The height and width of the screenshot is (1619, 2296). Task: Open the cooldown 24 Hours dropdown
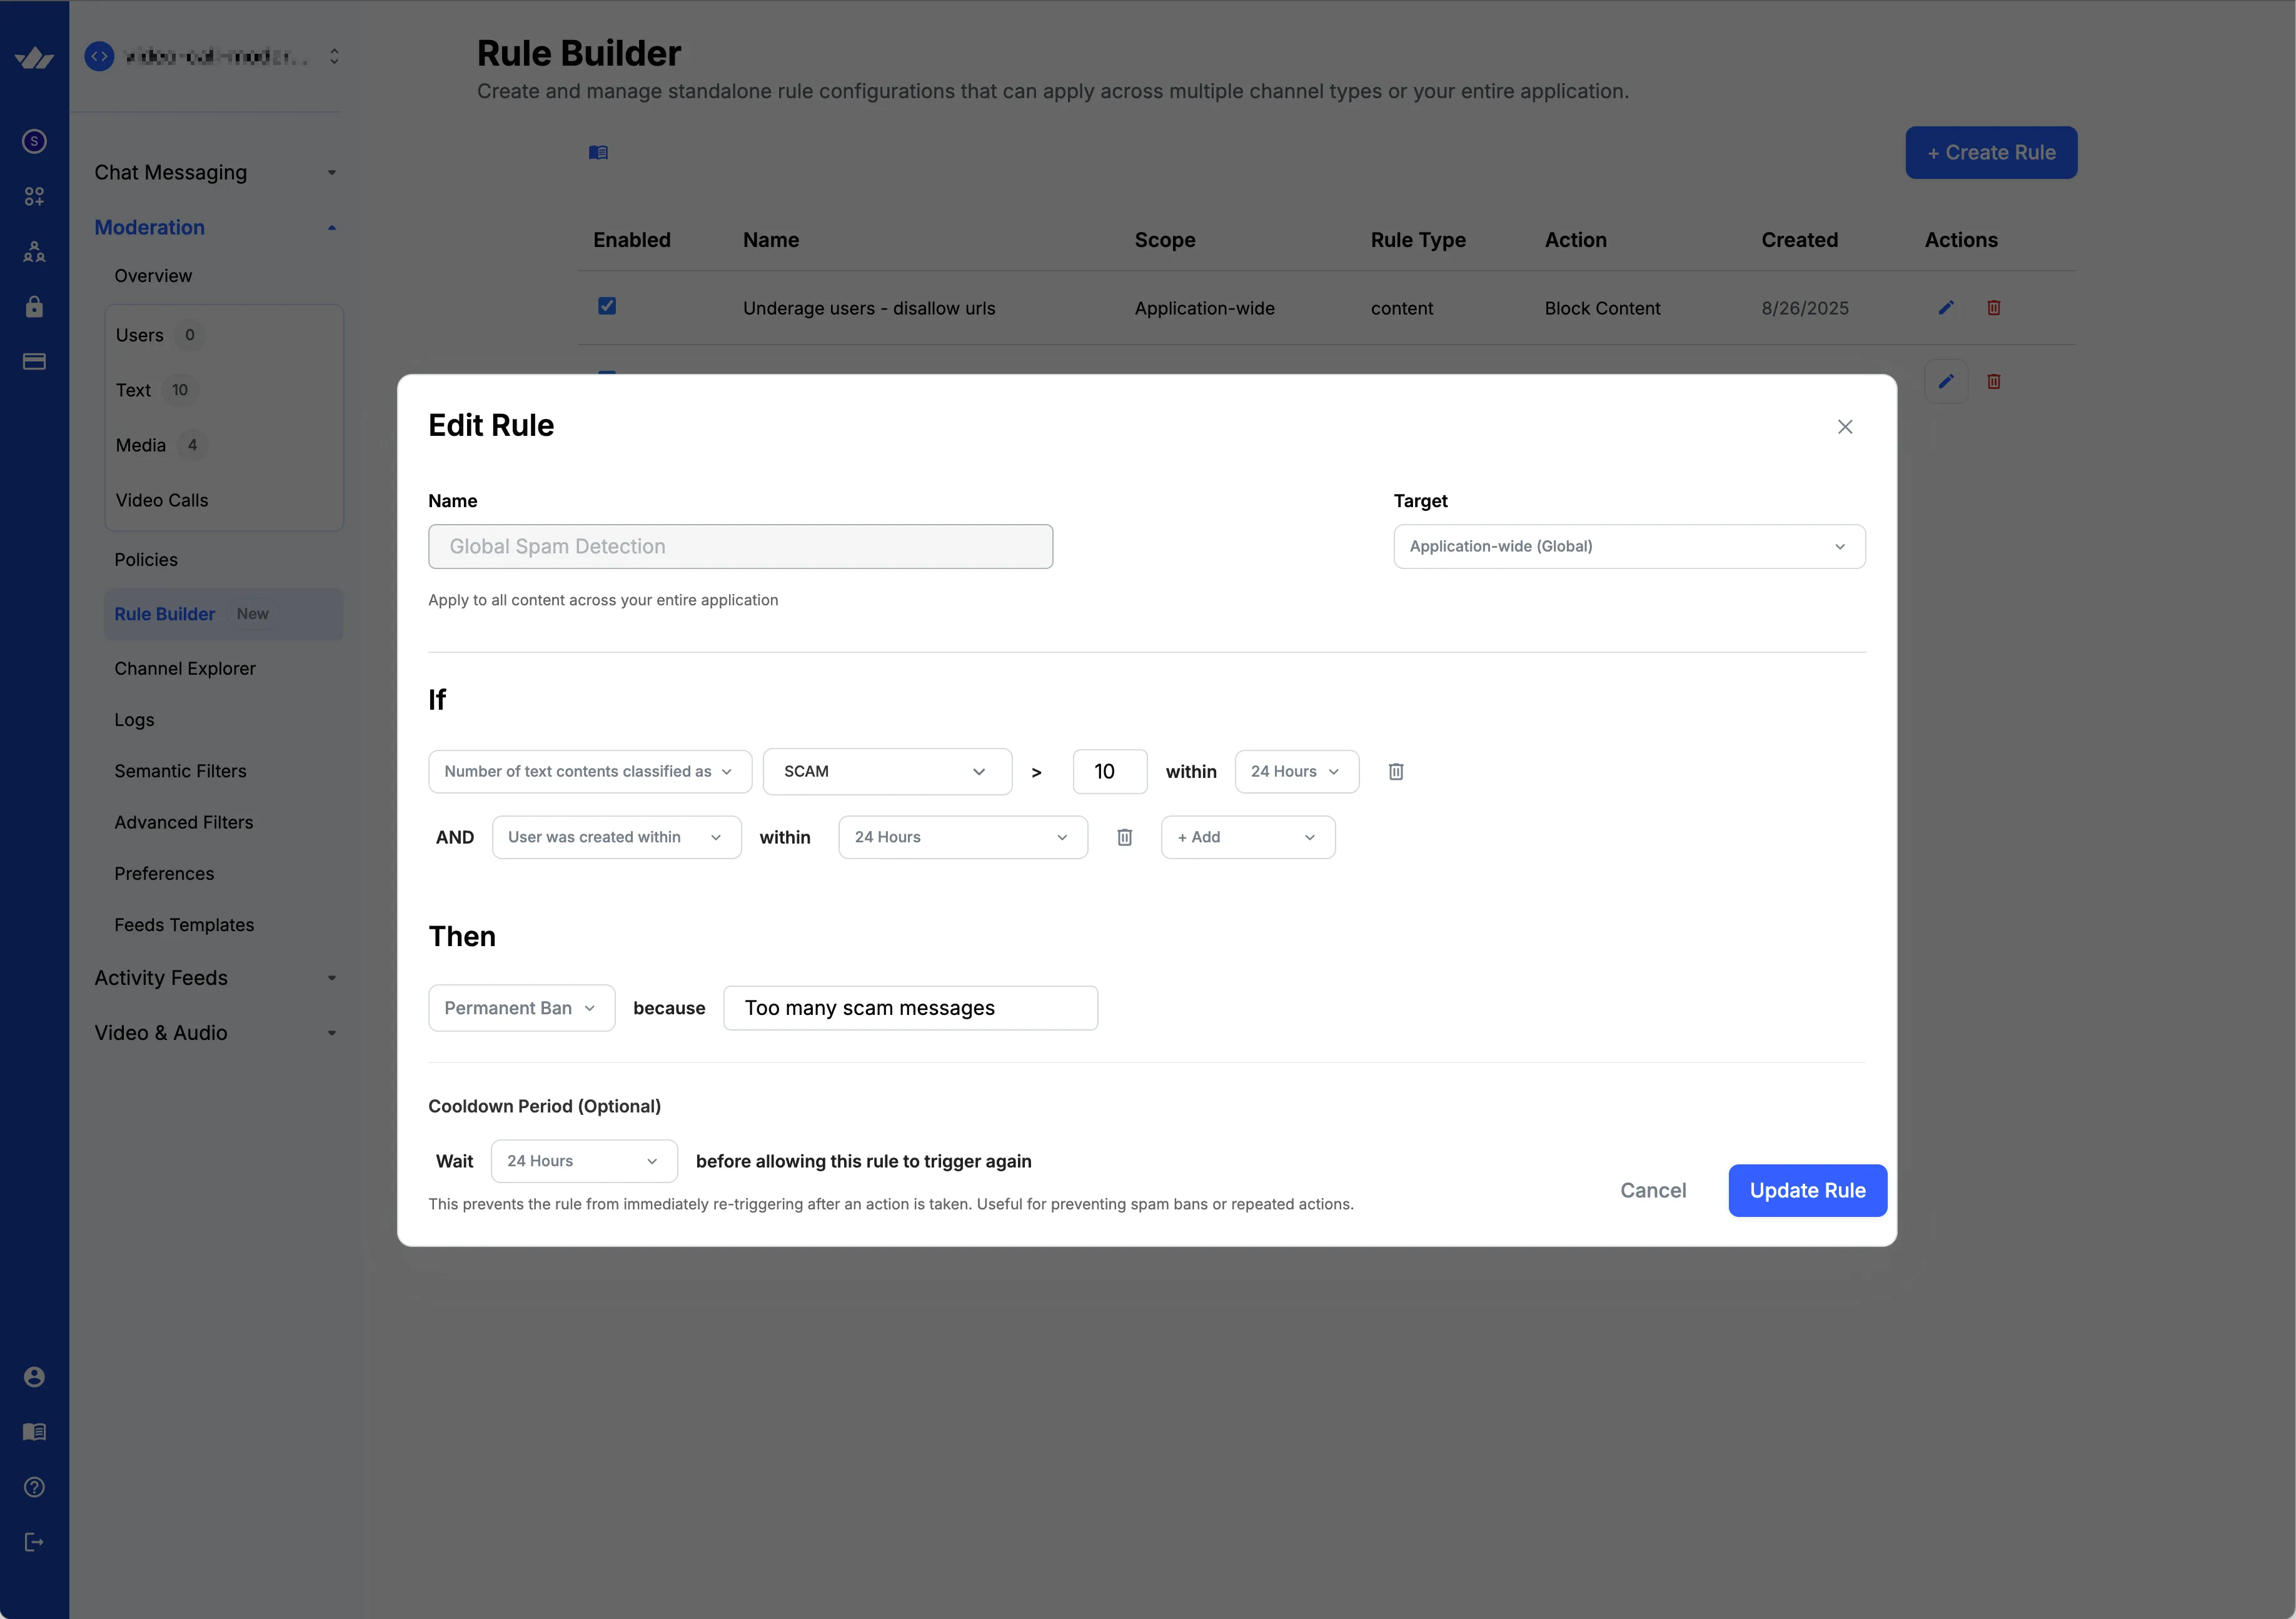click(584, 1160)
